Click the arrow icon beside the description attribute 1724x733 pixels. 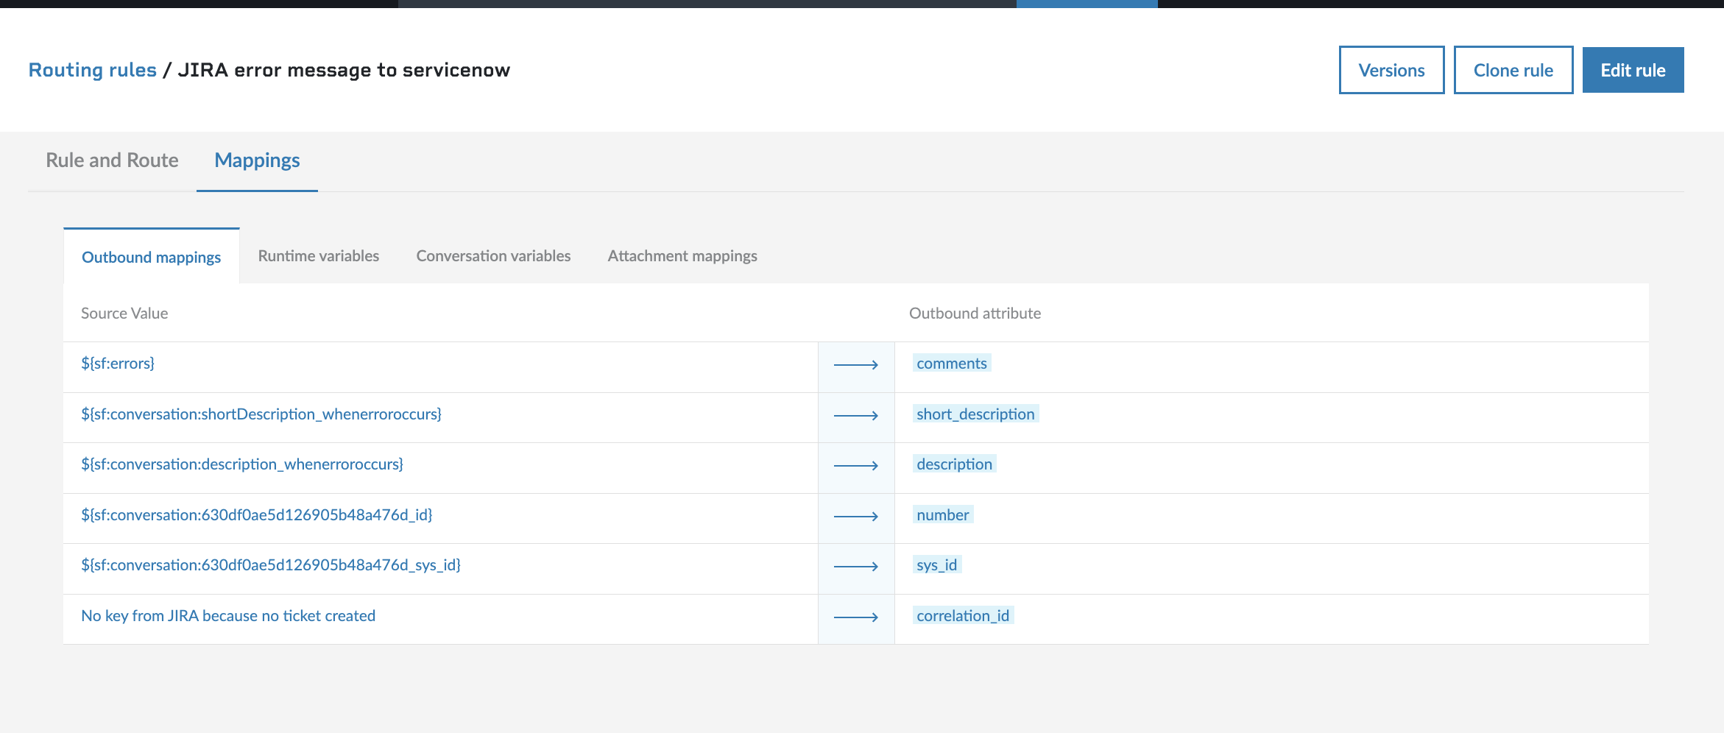[856, 466]
